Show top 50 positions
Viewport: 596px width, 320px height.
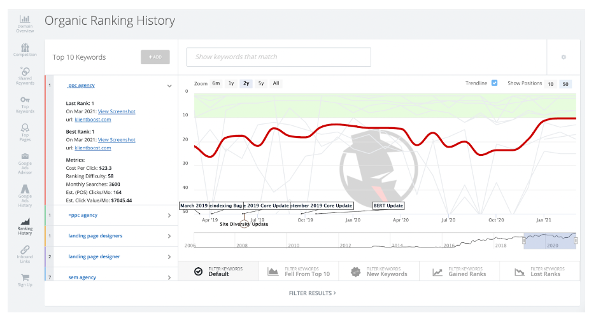coord(565,84)
